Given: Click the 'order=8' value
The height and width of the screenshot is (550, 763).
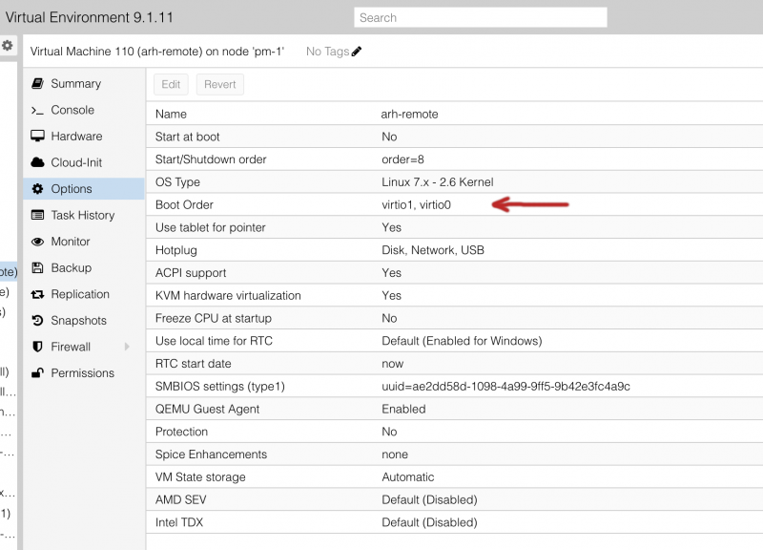Looking at the screenshot, I should pyautogui.click(x=402, y=159).
